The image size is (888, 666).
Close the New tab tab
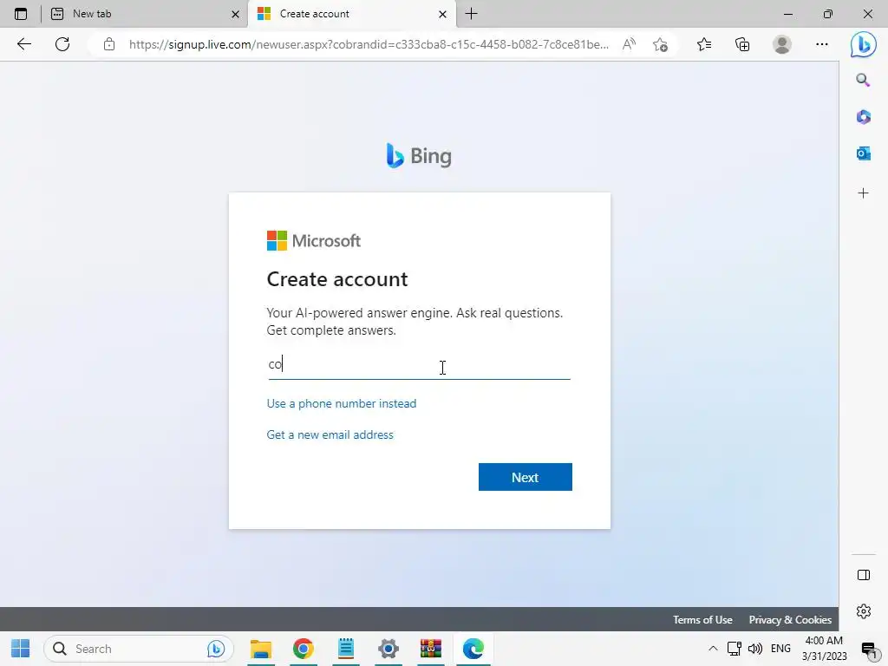tap(235, 14)
